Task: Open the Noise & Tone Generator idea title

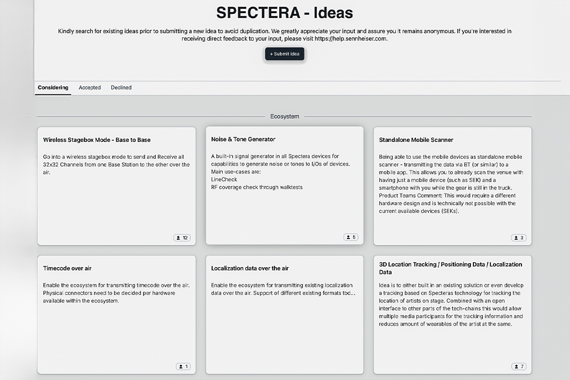Action: (243, 139)
